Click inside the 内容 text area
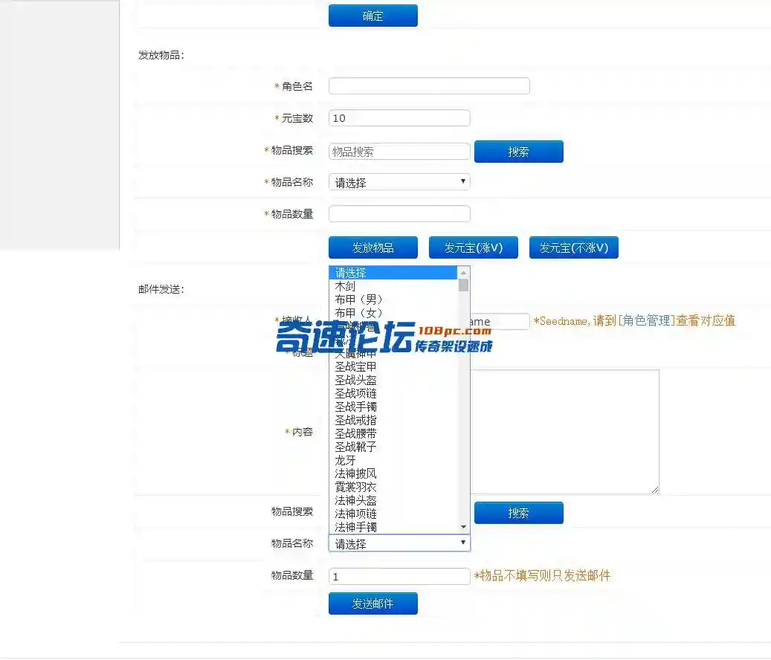Viewport: 771px width, 660px height. pyautogui.click(x=564, y=432)
